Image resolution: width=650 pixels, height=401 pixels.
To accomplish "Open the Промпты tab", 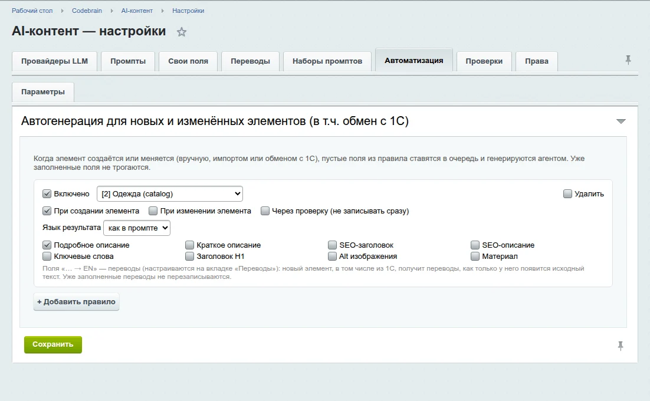I will point(128,61).
